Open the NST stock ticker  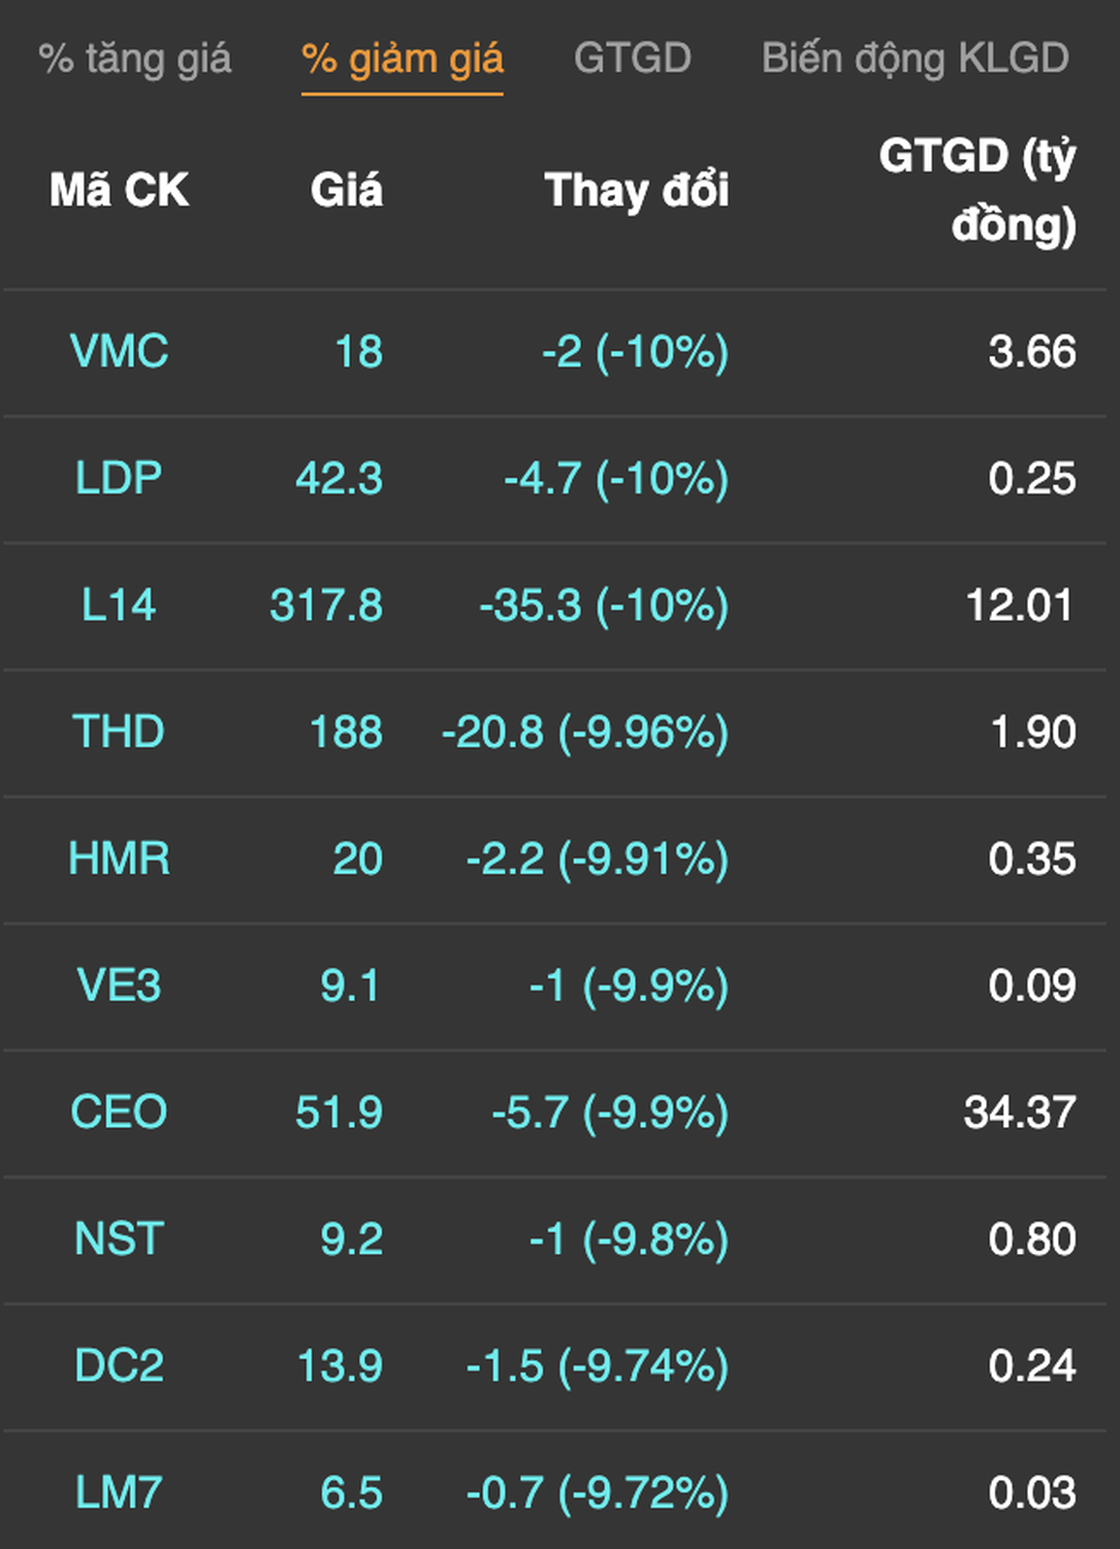[x=119, y=1240]
